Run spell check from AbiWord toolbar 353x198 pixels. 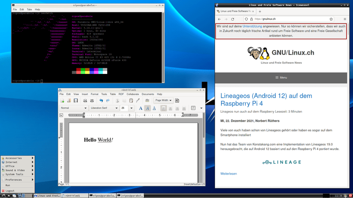click(147, 101)
